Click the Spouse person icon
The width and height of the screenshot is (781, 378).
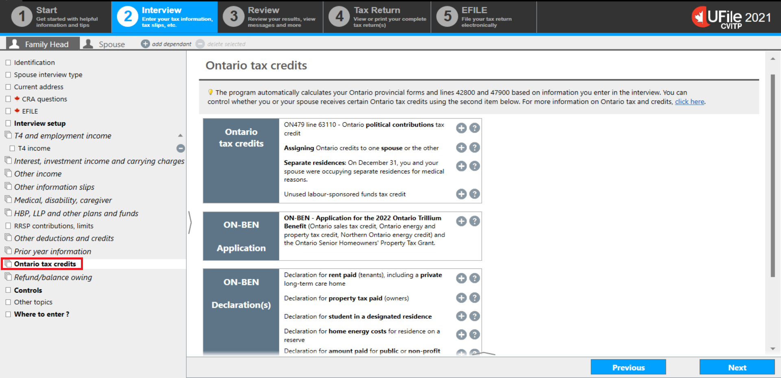88,44
